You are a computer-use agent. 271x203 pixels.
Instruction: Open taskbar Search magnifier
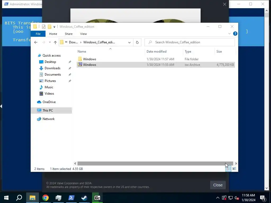click(x=19, y=198)
